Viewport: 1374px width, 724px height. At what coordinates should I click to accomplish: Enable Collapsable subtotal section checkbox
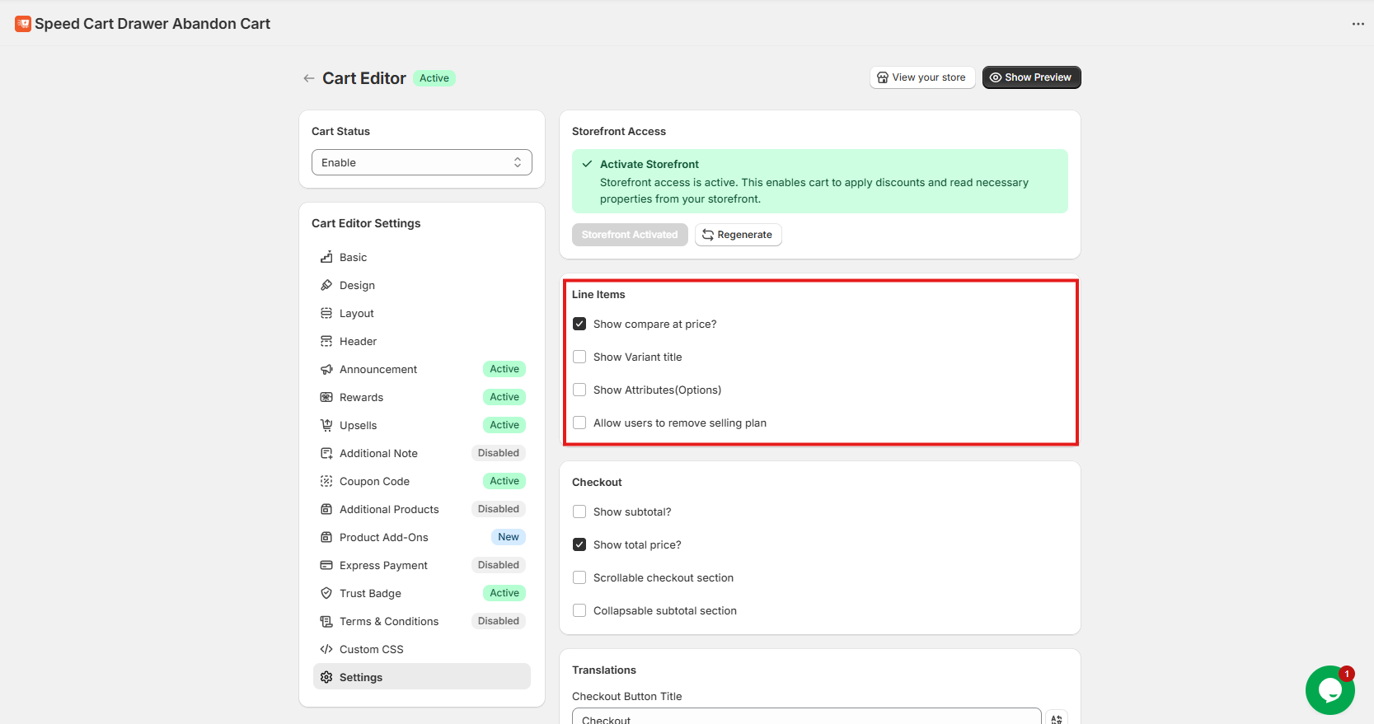tap(579, 610)
